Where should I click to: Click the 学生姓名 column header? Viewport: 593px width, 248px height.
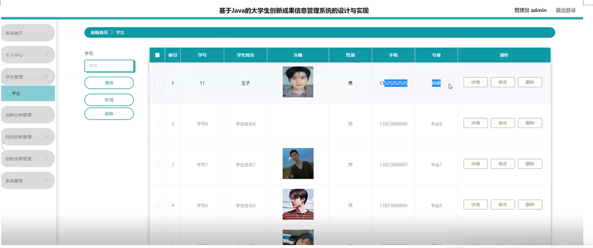tap(246, 55)
